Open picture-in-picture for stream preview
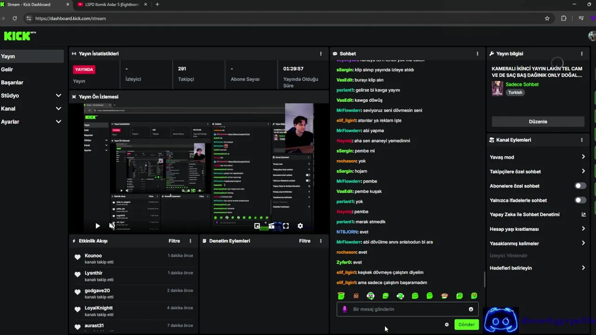The width and height of the screenshot is (596, 335). [257, 226]
